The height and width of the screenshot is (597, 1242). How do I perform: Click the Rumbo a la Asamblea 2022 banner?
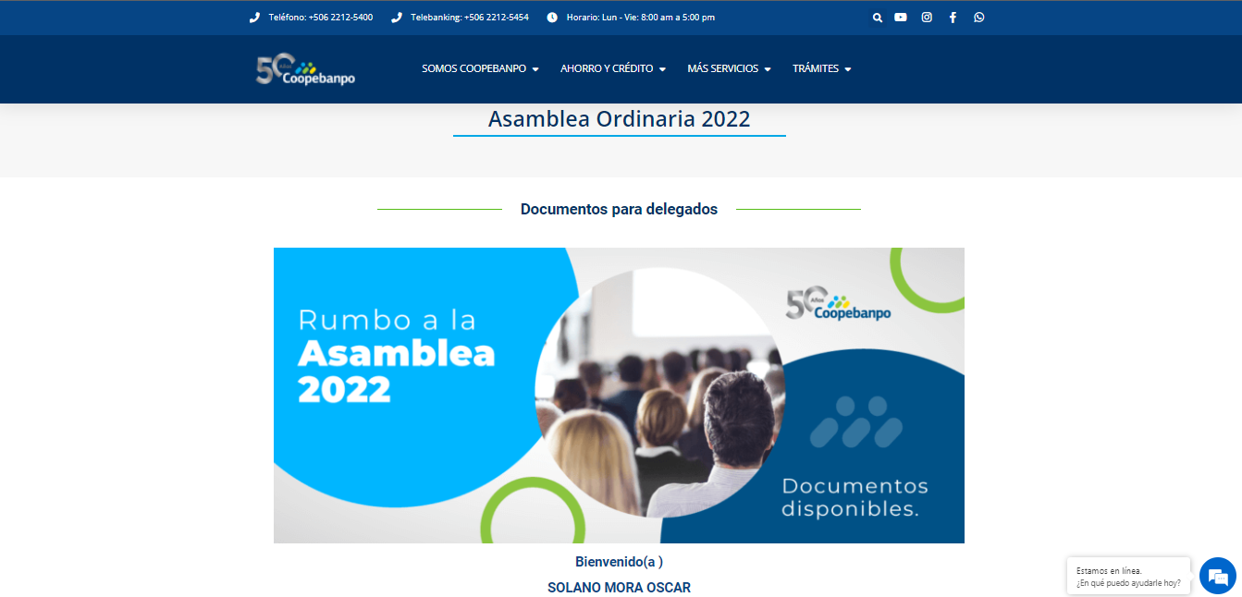point(619,396)
